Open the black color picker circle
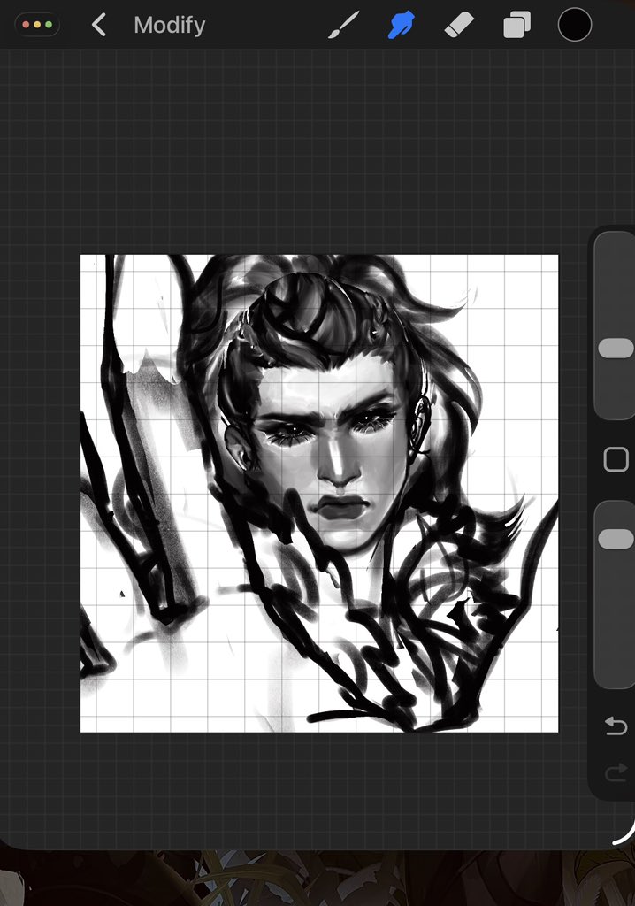Viewport: 635px width, 906px height. pos(574,25)
